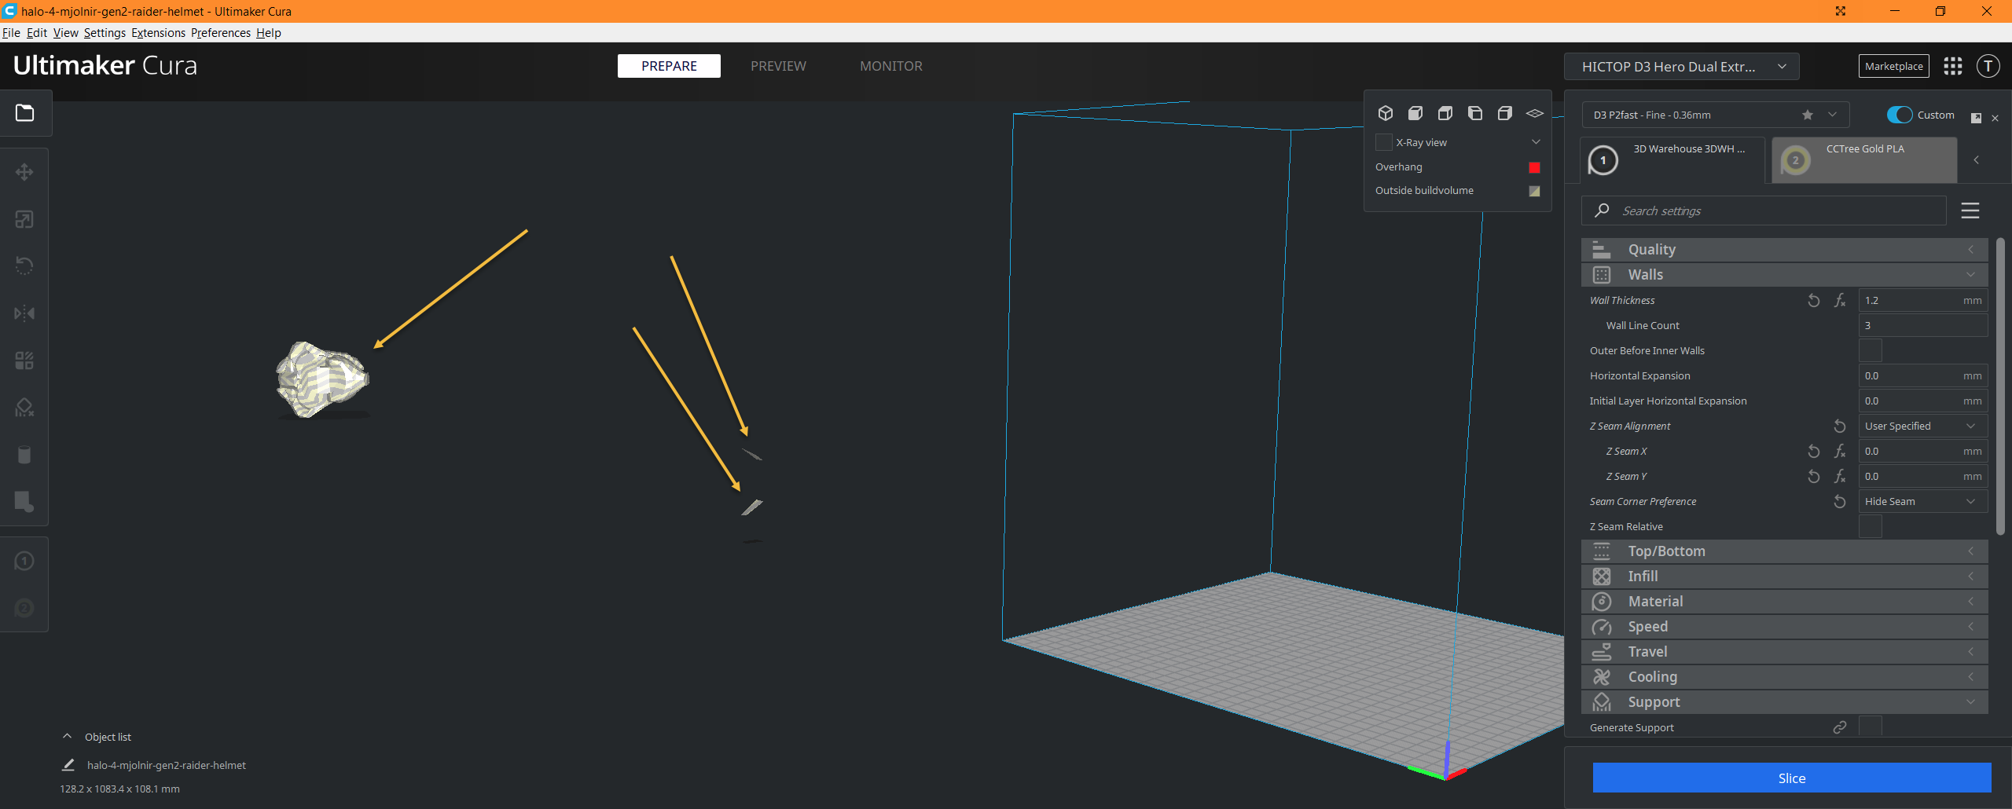Open the Seam Corner Preference dropdown
Screen dimensions: 2012x809
point(1922,501)
